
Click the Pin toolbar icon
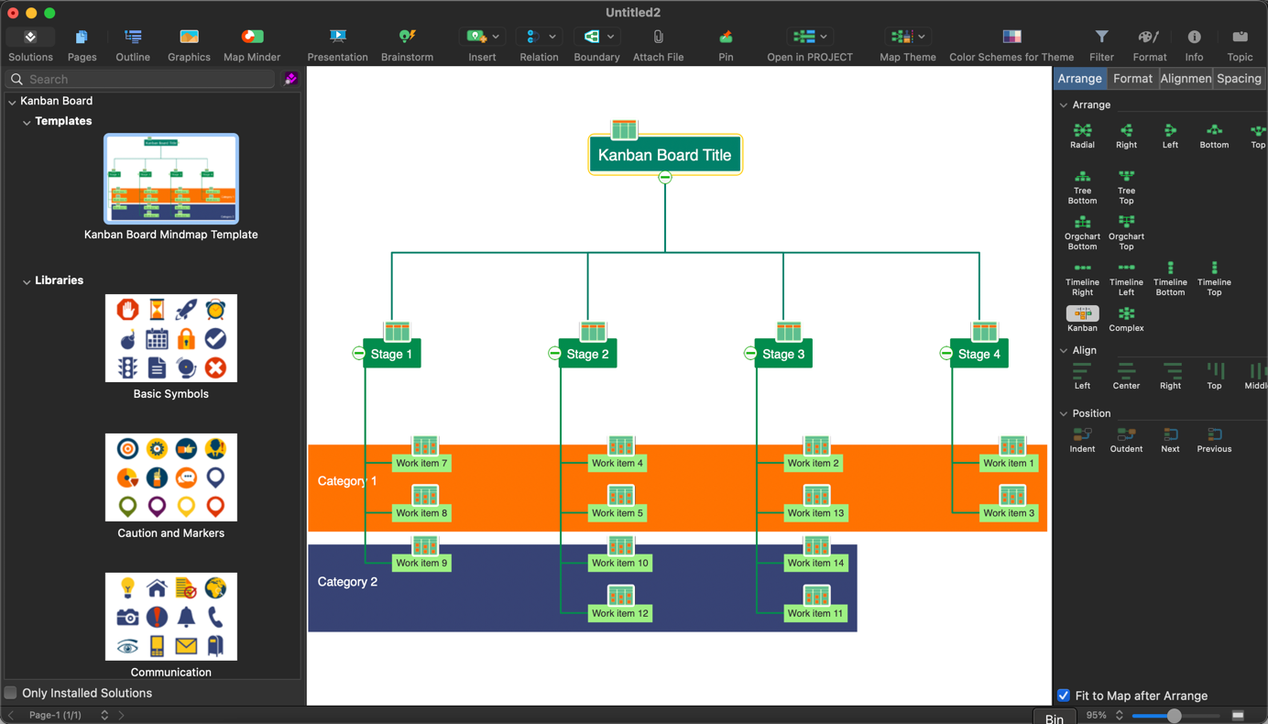point(726,37)
